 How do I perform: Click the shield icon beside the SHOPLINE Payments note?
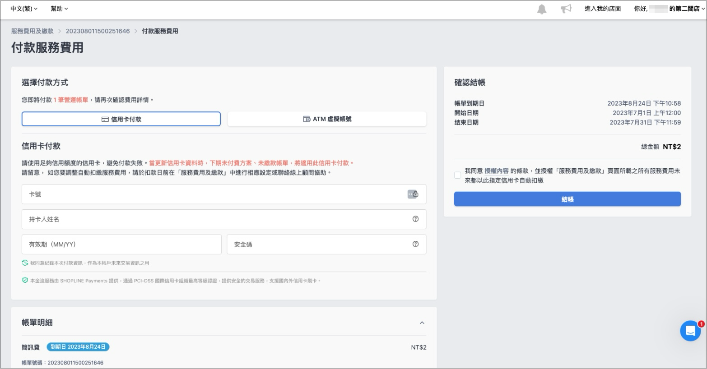(x=25, y=281)
